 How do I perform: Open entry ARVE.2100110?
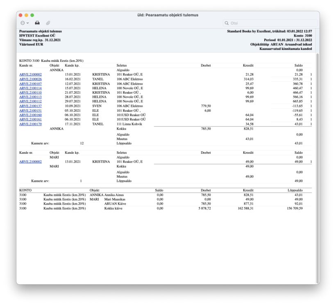[x=30, y=92]
